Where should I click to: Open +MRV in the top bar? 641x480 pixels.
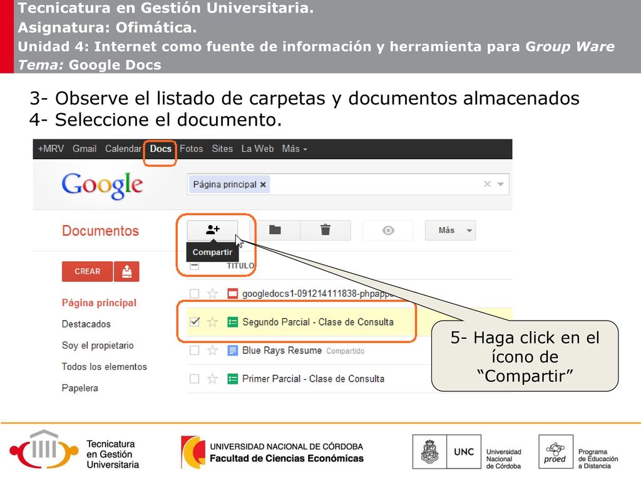51,149
